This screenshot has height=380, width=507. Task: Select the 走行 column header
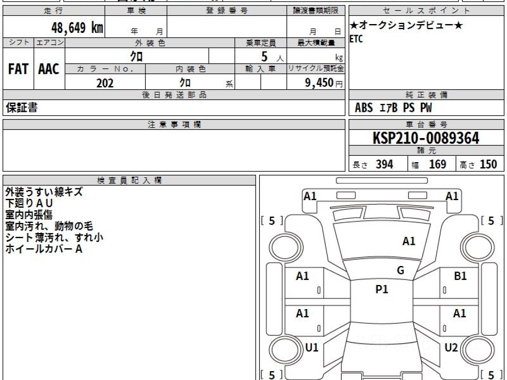pos(54,11)
